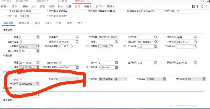Open the 新增 dropdown menu

pos(4,6)
